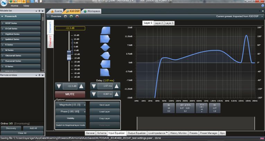
Task: Close the Models list panel
Action: point(42,11)
